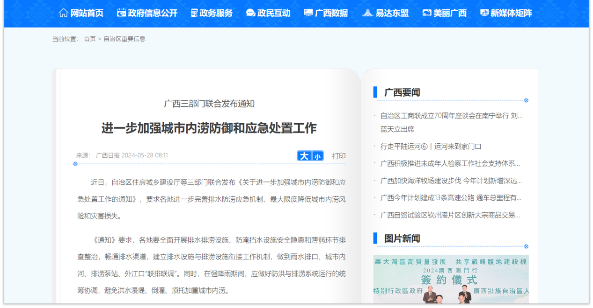The width and height of the screenshot is (593, 308).
Task: Open 自治区重要信息 breadcrumb link
Action: pos(124,39)
